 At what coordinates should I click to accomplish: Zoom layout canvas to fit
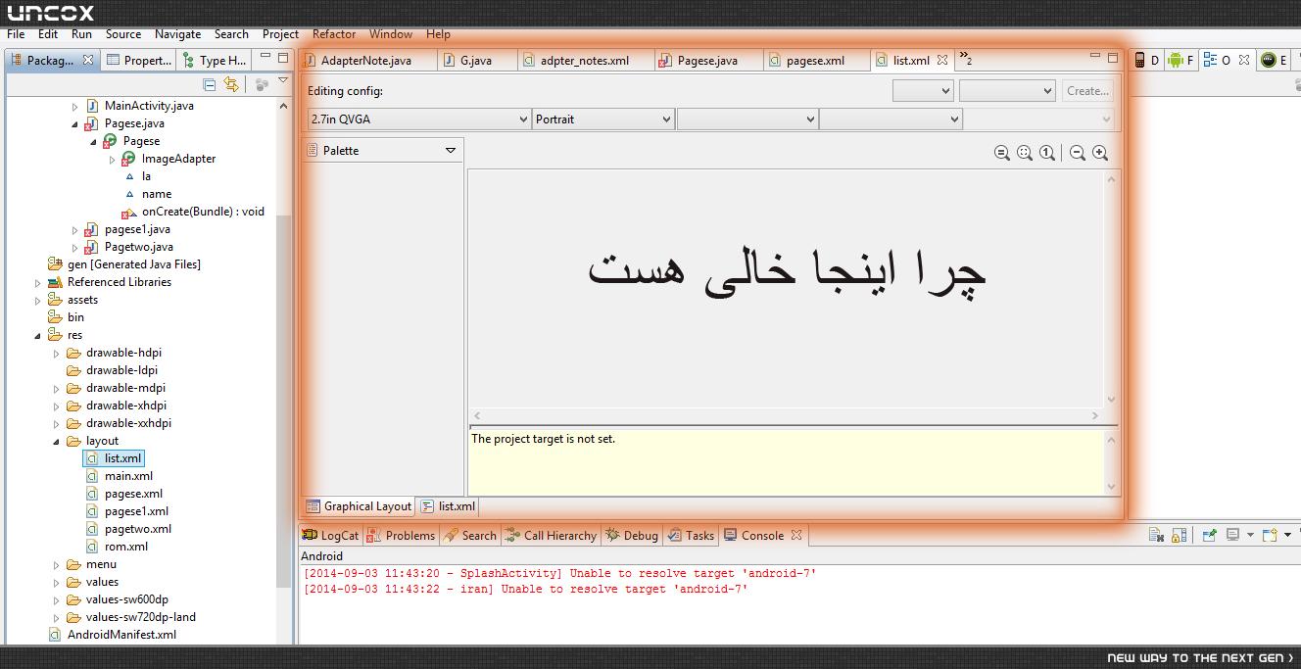[x=1025, y=153]
